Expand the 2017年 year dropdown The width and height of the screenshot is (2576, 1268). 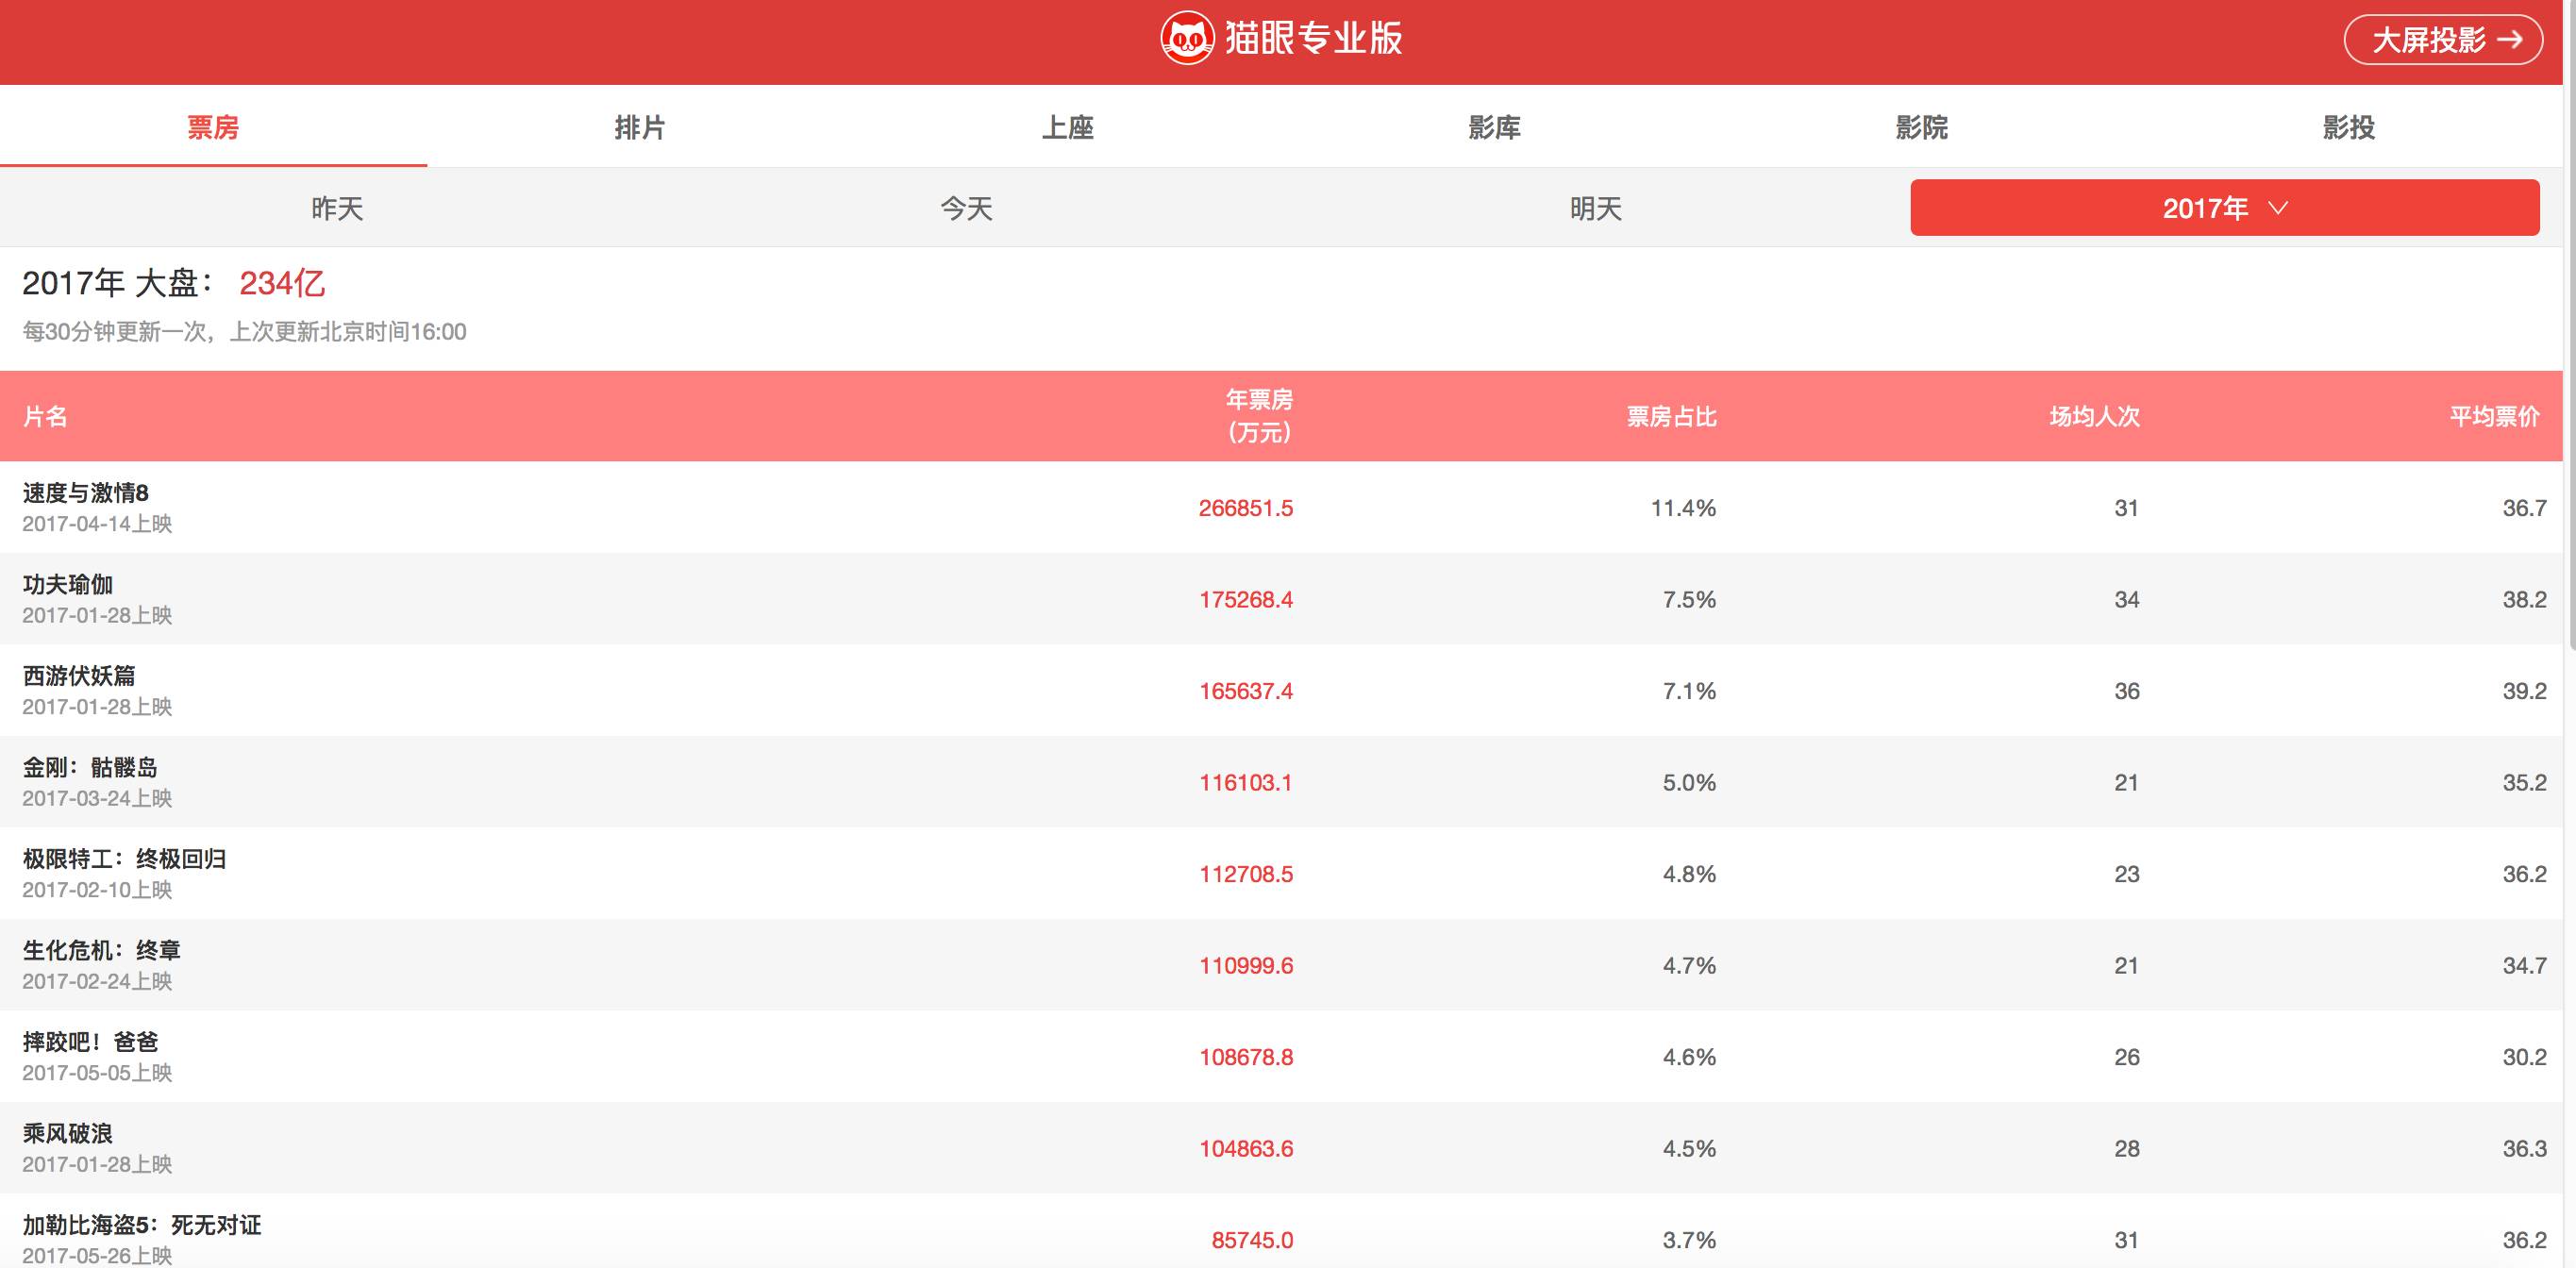tap(2224, 208)
